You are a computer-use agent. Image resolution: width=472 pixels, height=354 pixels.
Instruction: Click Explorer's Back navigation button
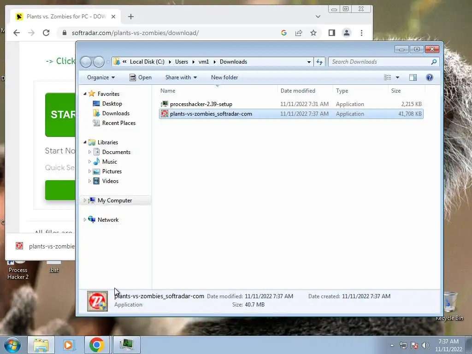86,62
